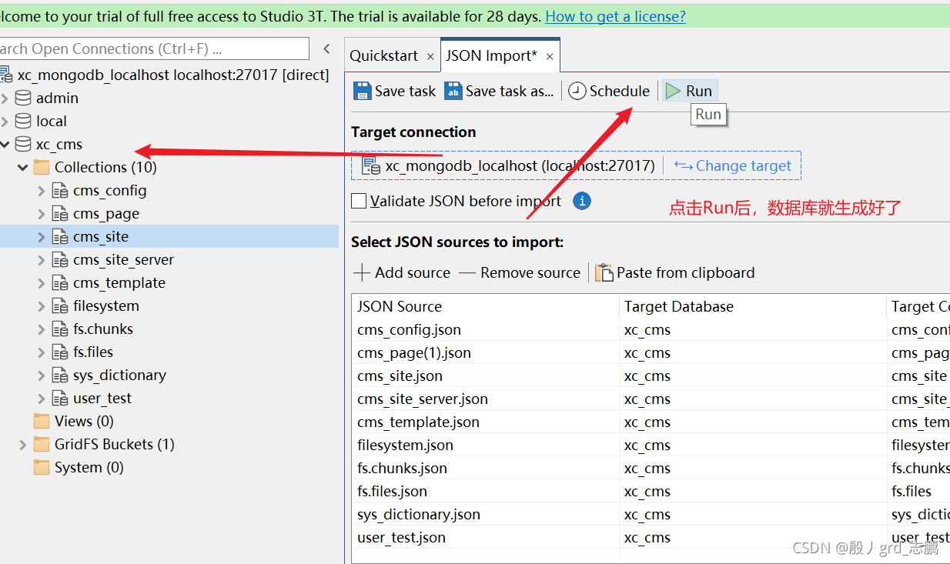Select the cms_page tree item label
Screen dimensions: 950x564
pyautogui.click(x=106, y=213)
